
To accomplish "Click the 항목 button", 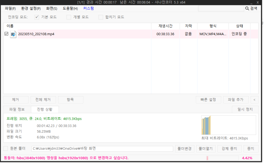I will 71,100.
